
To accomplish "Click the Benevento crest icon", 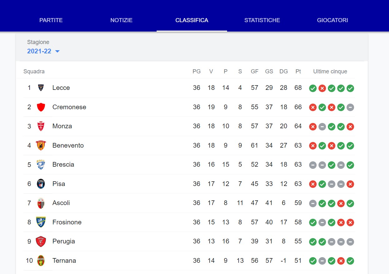I will click(x=41, y=145).
